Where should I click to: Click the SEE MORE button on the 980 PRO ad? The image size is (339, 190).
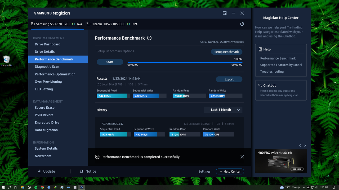(297, 169)
